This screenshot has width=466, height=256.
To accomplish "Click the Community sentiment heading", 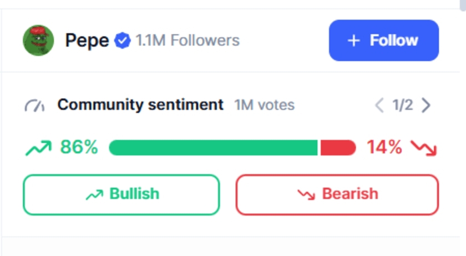I will coord(140,105).
